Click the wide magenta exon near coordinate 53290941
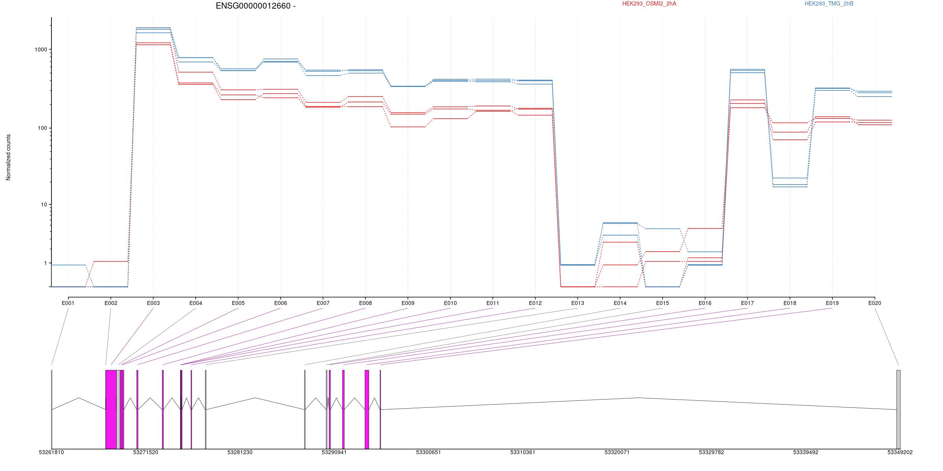Image resolution: width=943 pixels, height=471 pixels. coord(367,409)
